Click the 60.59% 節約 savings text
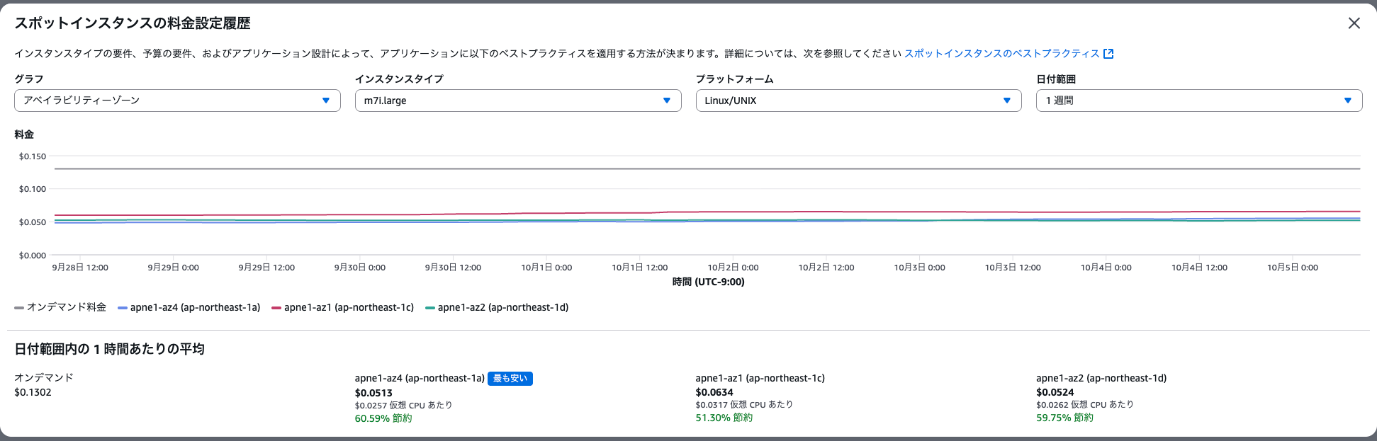Screen dimensions: 1377x441 tap(383, 418)
